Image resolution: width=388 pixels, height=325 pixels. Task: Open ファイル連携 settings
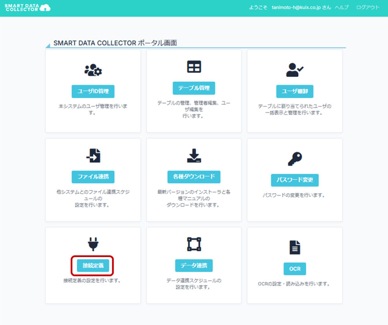[x=93, y=177]
